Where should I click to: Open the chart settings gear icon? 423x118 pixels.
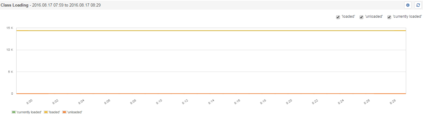(x=407, y=5)
